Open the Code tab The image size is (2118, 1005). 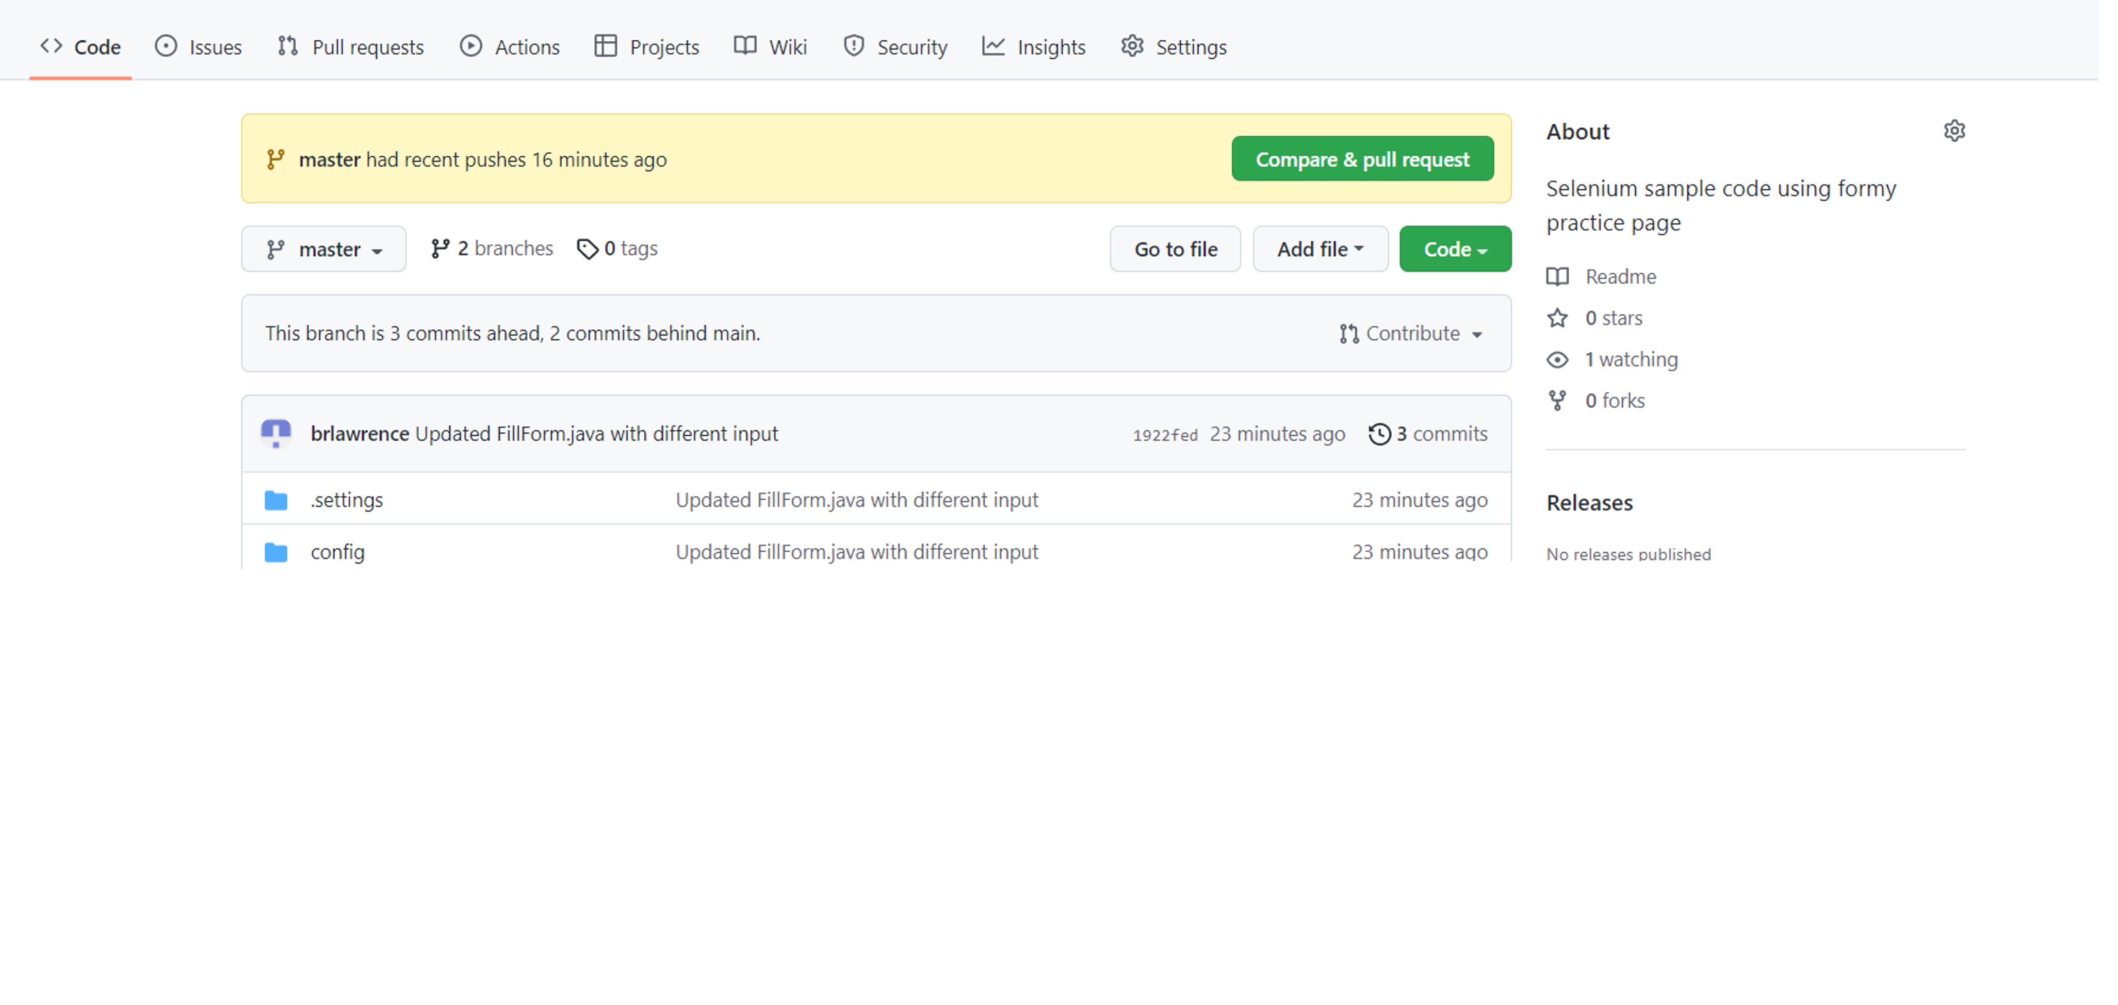tap(80, 47)
